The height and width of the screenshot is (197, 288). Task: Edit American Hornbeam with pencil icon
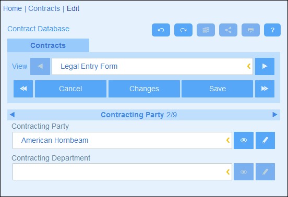[x=265, y=140]
